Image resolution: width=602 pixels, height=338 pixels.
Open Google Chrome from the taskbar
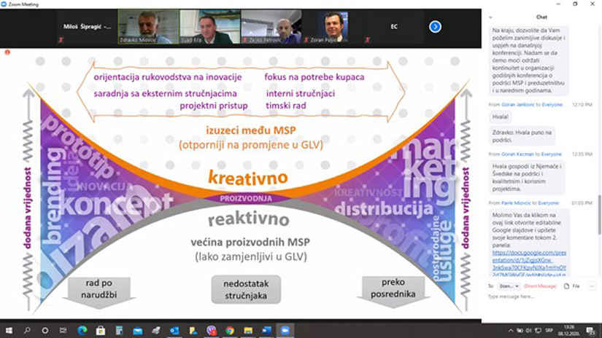click(229, 330)
